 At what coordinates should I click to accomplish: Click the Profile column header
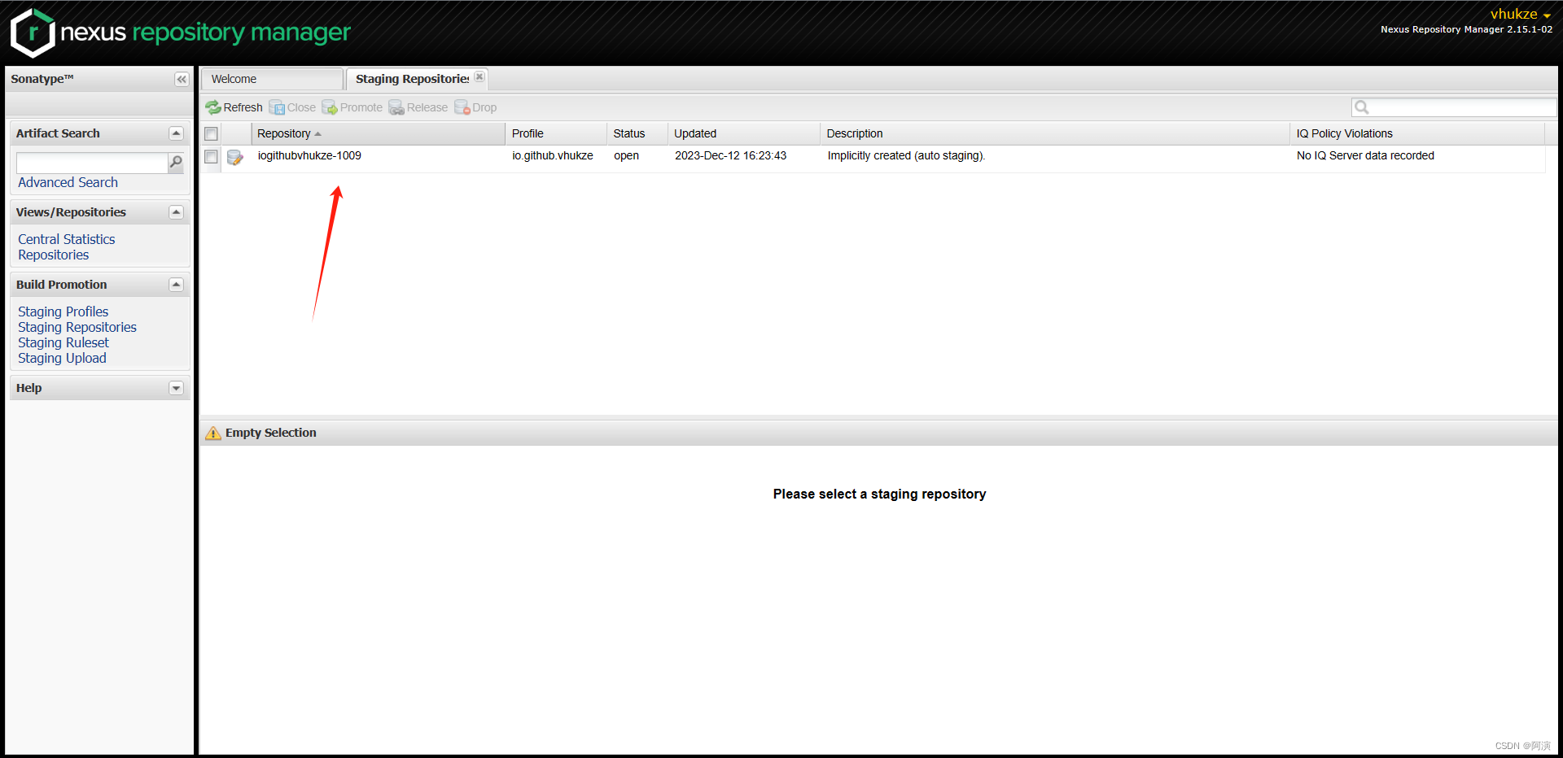556,133
